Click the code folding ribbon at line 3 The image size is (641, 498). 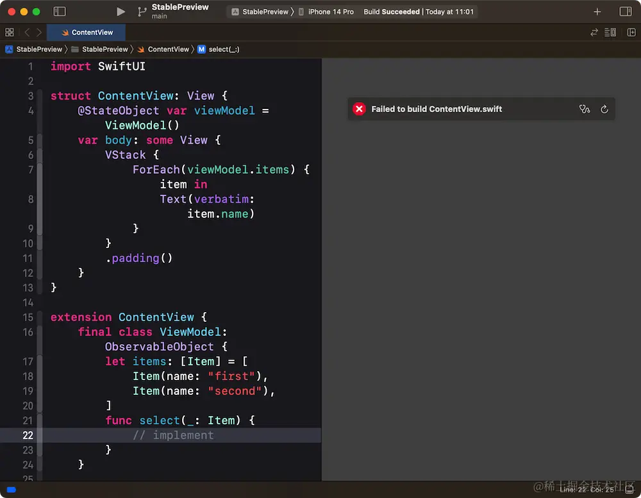pyautogui.click(x=40, y=95)
